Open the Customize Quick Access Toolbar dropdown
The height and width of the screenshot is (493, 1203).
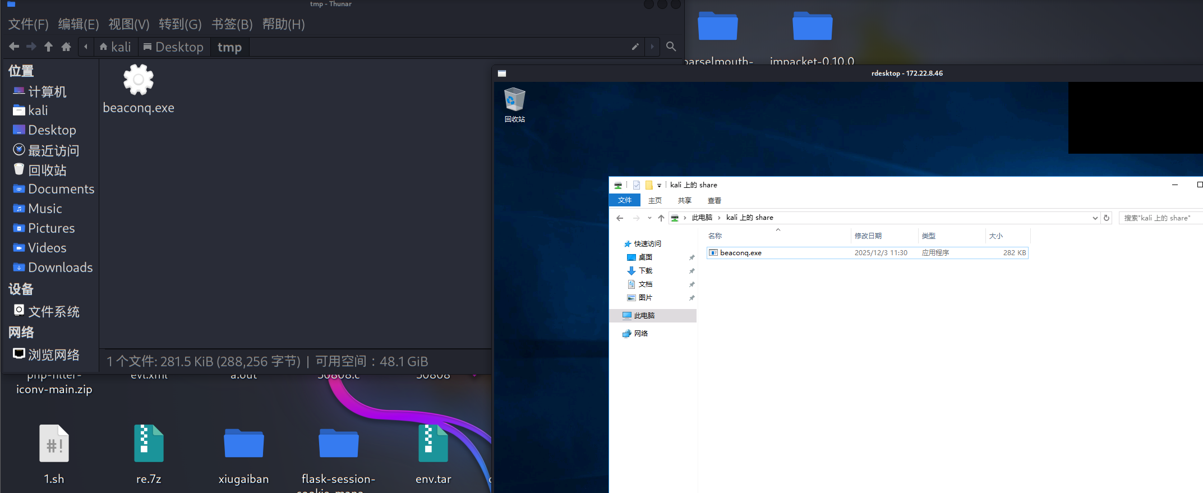(x=659, y=185)
